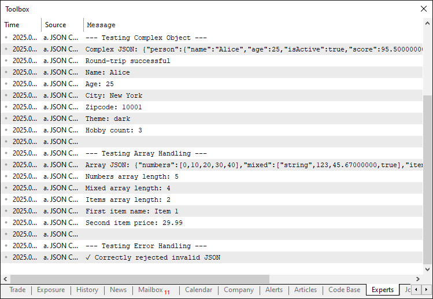Select the 'Mixed array length: 4' entry

pos(212,188)
